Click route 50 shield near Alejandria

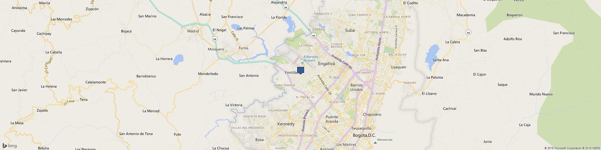click(285, 7)
